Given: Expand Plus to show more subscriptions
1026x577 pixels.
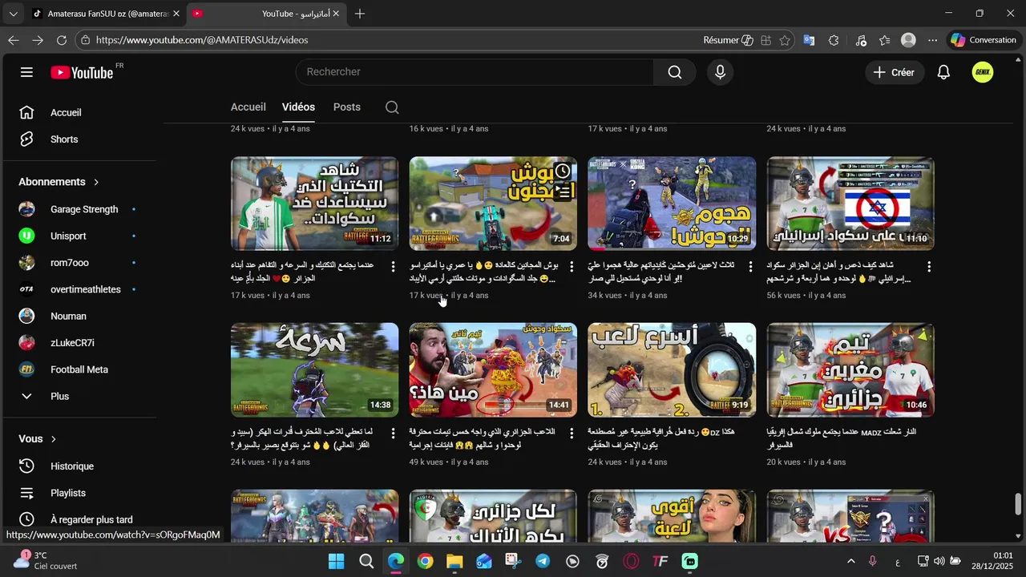Looking at the screenshot, I should [79, 397].
